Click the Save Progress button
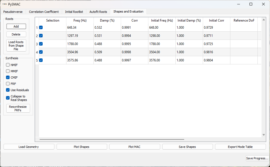 tap(257, 158)
